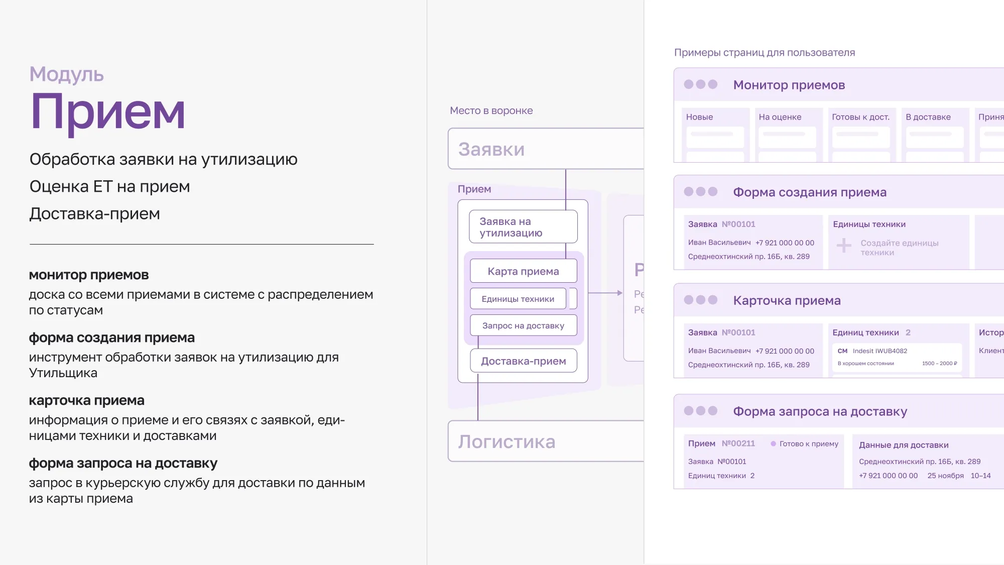The width and height of the screenshot is (1004, 565).
Task: Expand the История panel on Карточка приема
Action: (x=991, y=332)
